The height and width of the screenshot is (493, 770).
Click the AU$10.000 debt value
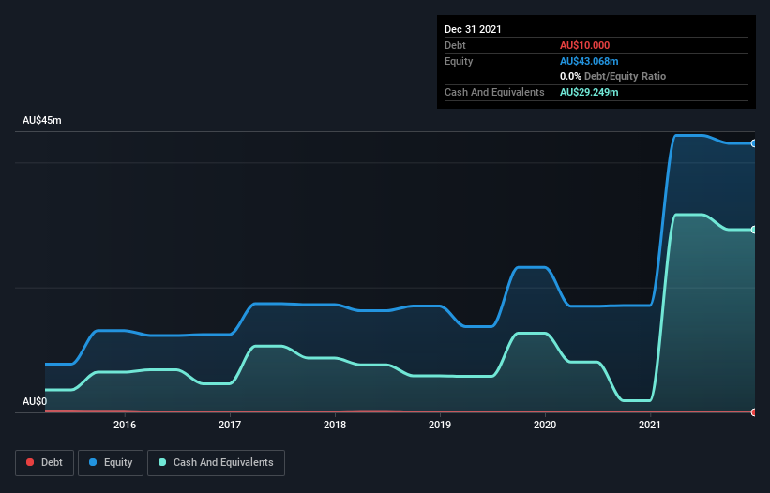click(x=585, y=45)
